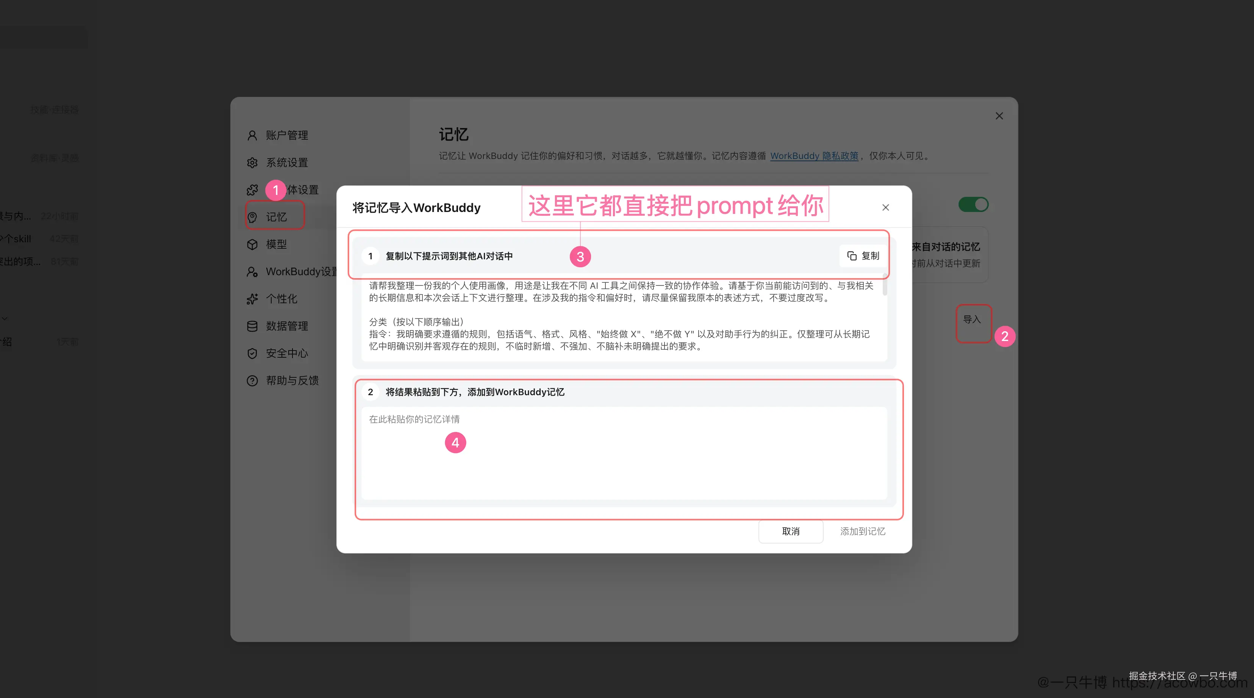Viewport: 1254px width, 698px height.
Task: Click the 帮助与反馈 question mark icon
Action: (252, 380)
